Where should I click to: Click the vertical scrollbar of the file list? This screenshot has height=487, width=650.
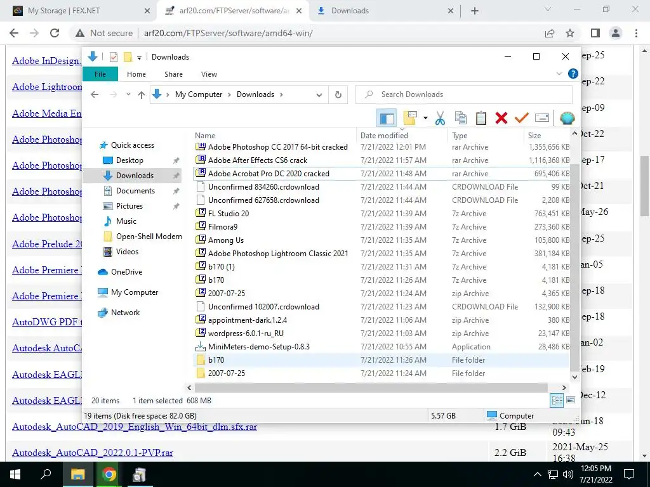pos(574,267)
